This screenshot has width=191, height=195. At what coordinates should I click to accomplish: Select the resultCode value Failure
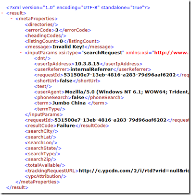[66, 126]
